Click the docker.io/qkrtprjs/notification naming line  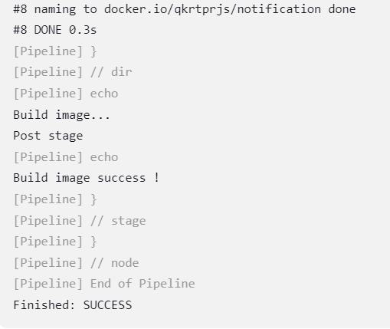pyautogui.click(x=185, y=9)
